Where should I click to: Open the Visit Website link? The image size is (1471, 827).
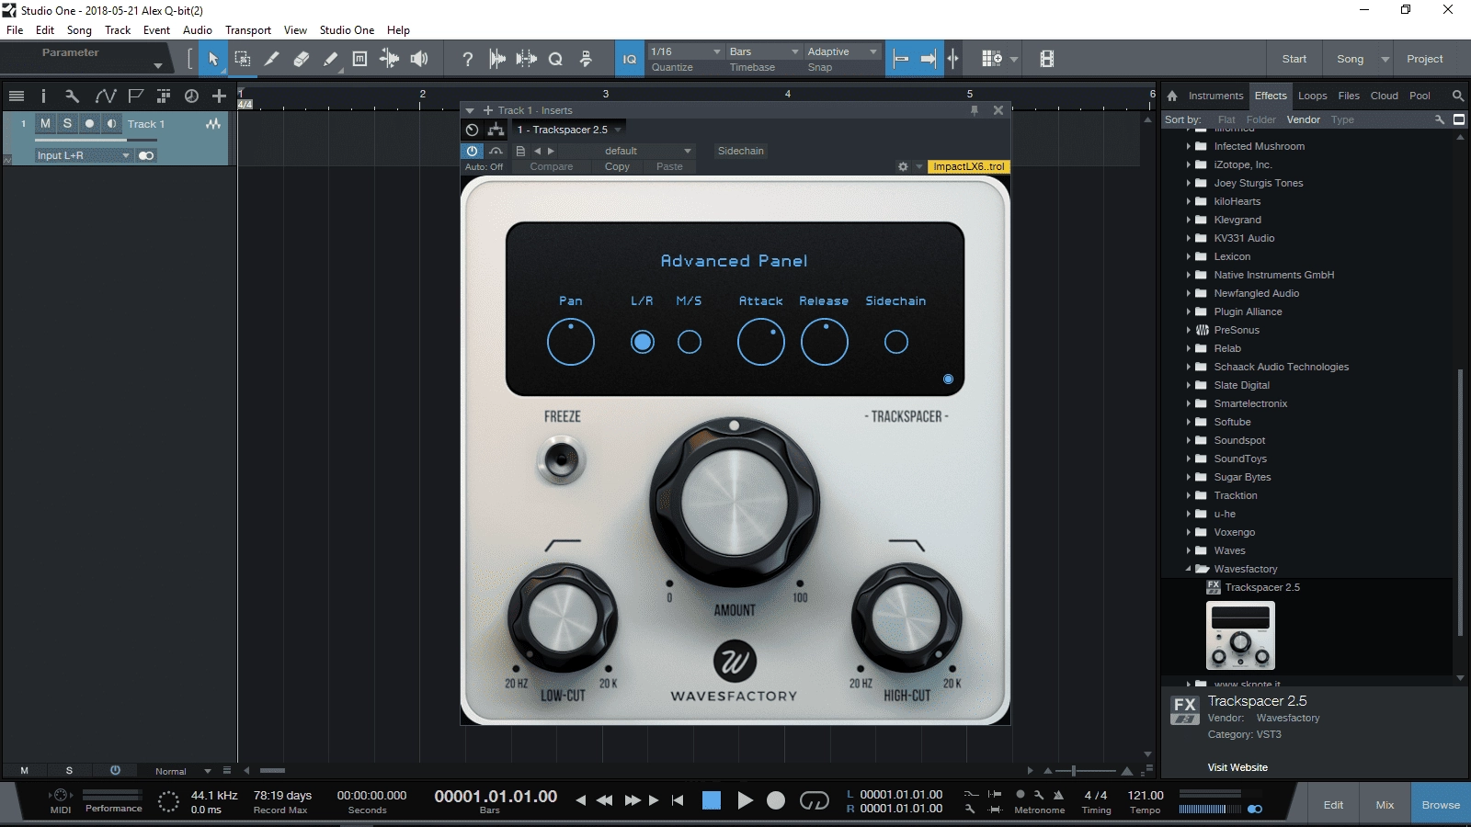click(1237, 767)
